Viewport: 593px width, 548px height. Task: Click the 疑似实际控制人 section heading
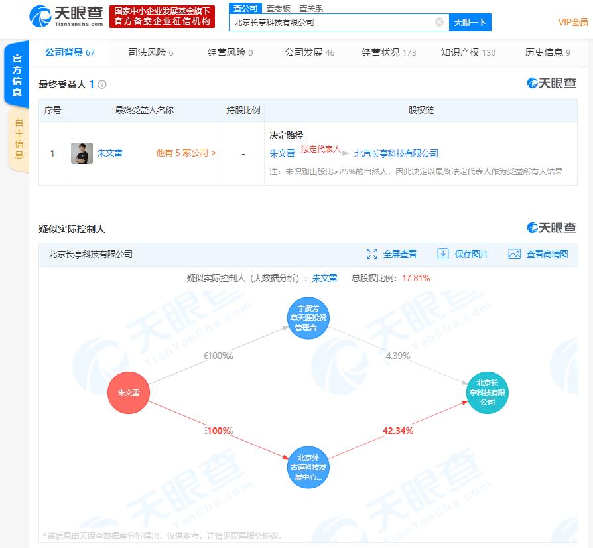[x=72, y=229]
